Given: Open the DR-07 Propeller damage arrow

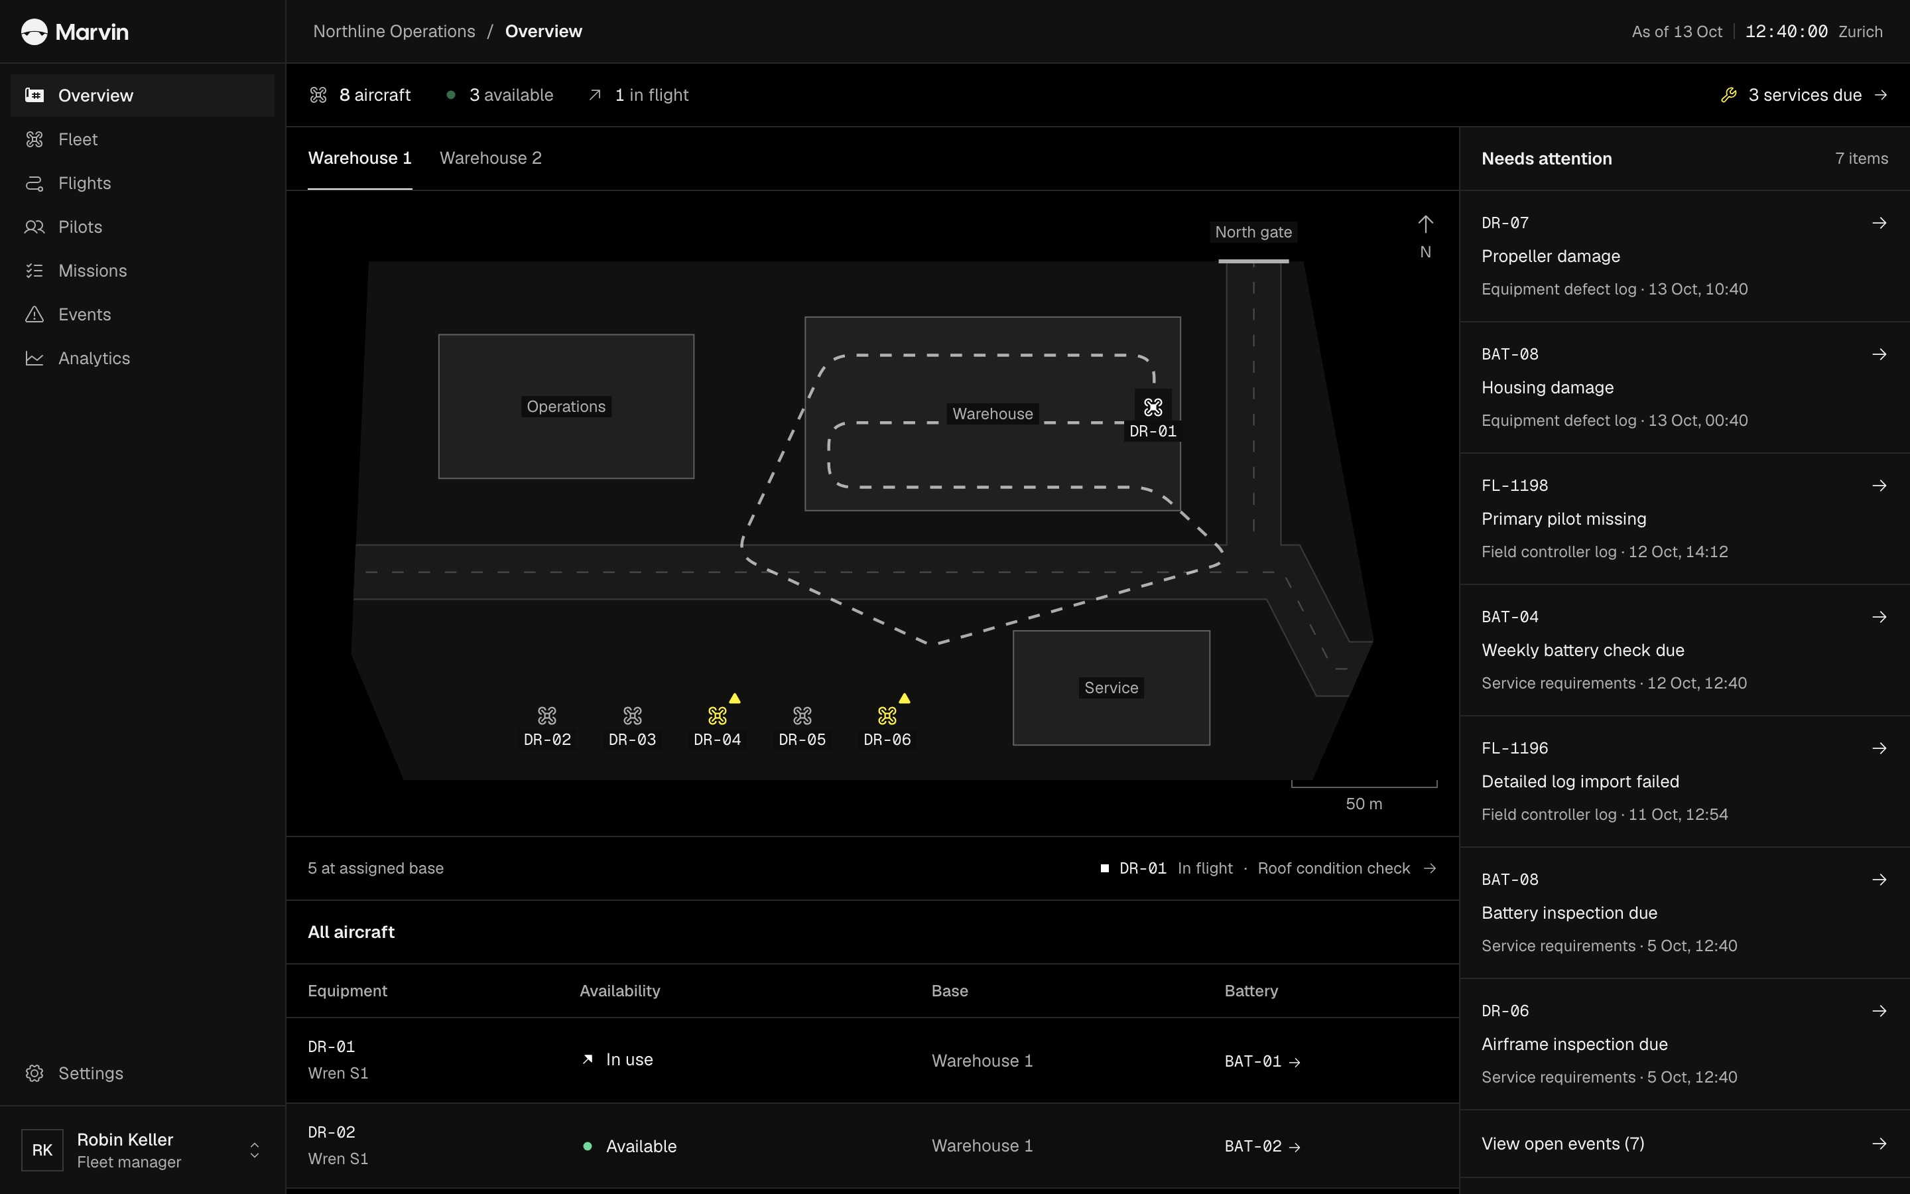Looking at the screenshot, I should tap(1879, 223).
